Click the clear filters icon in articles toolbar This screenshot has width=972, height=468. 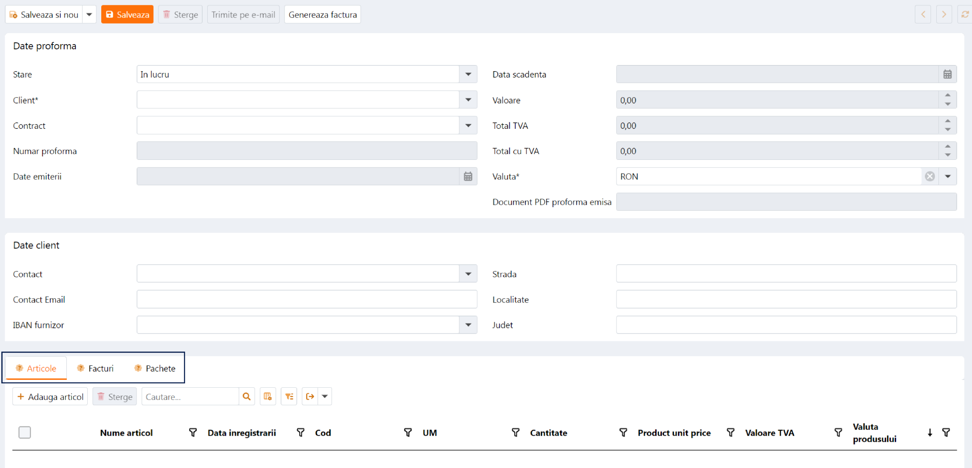tap(289, 396)
